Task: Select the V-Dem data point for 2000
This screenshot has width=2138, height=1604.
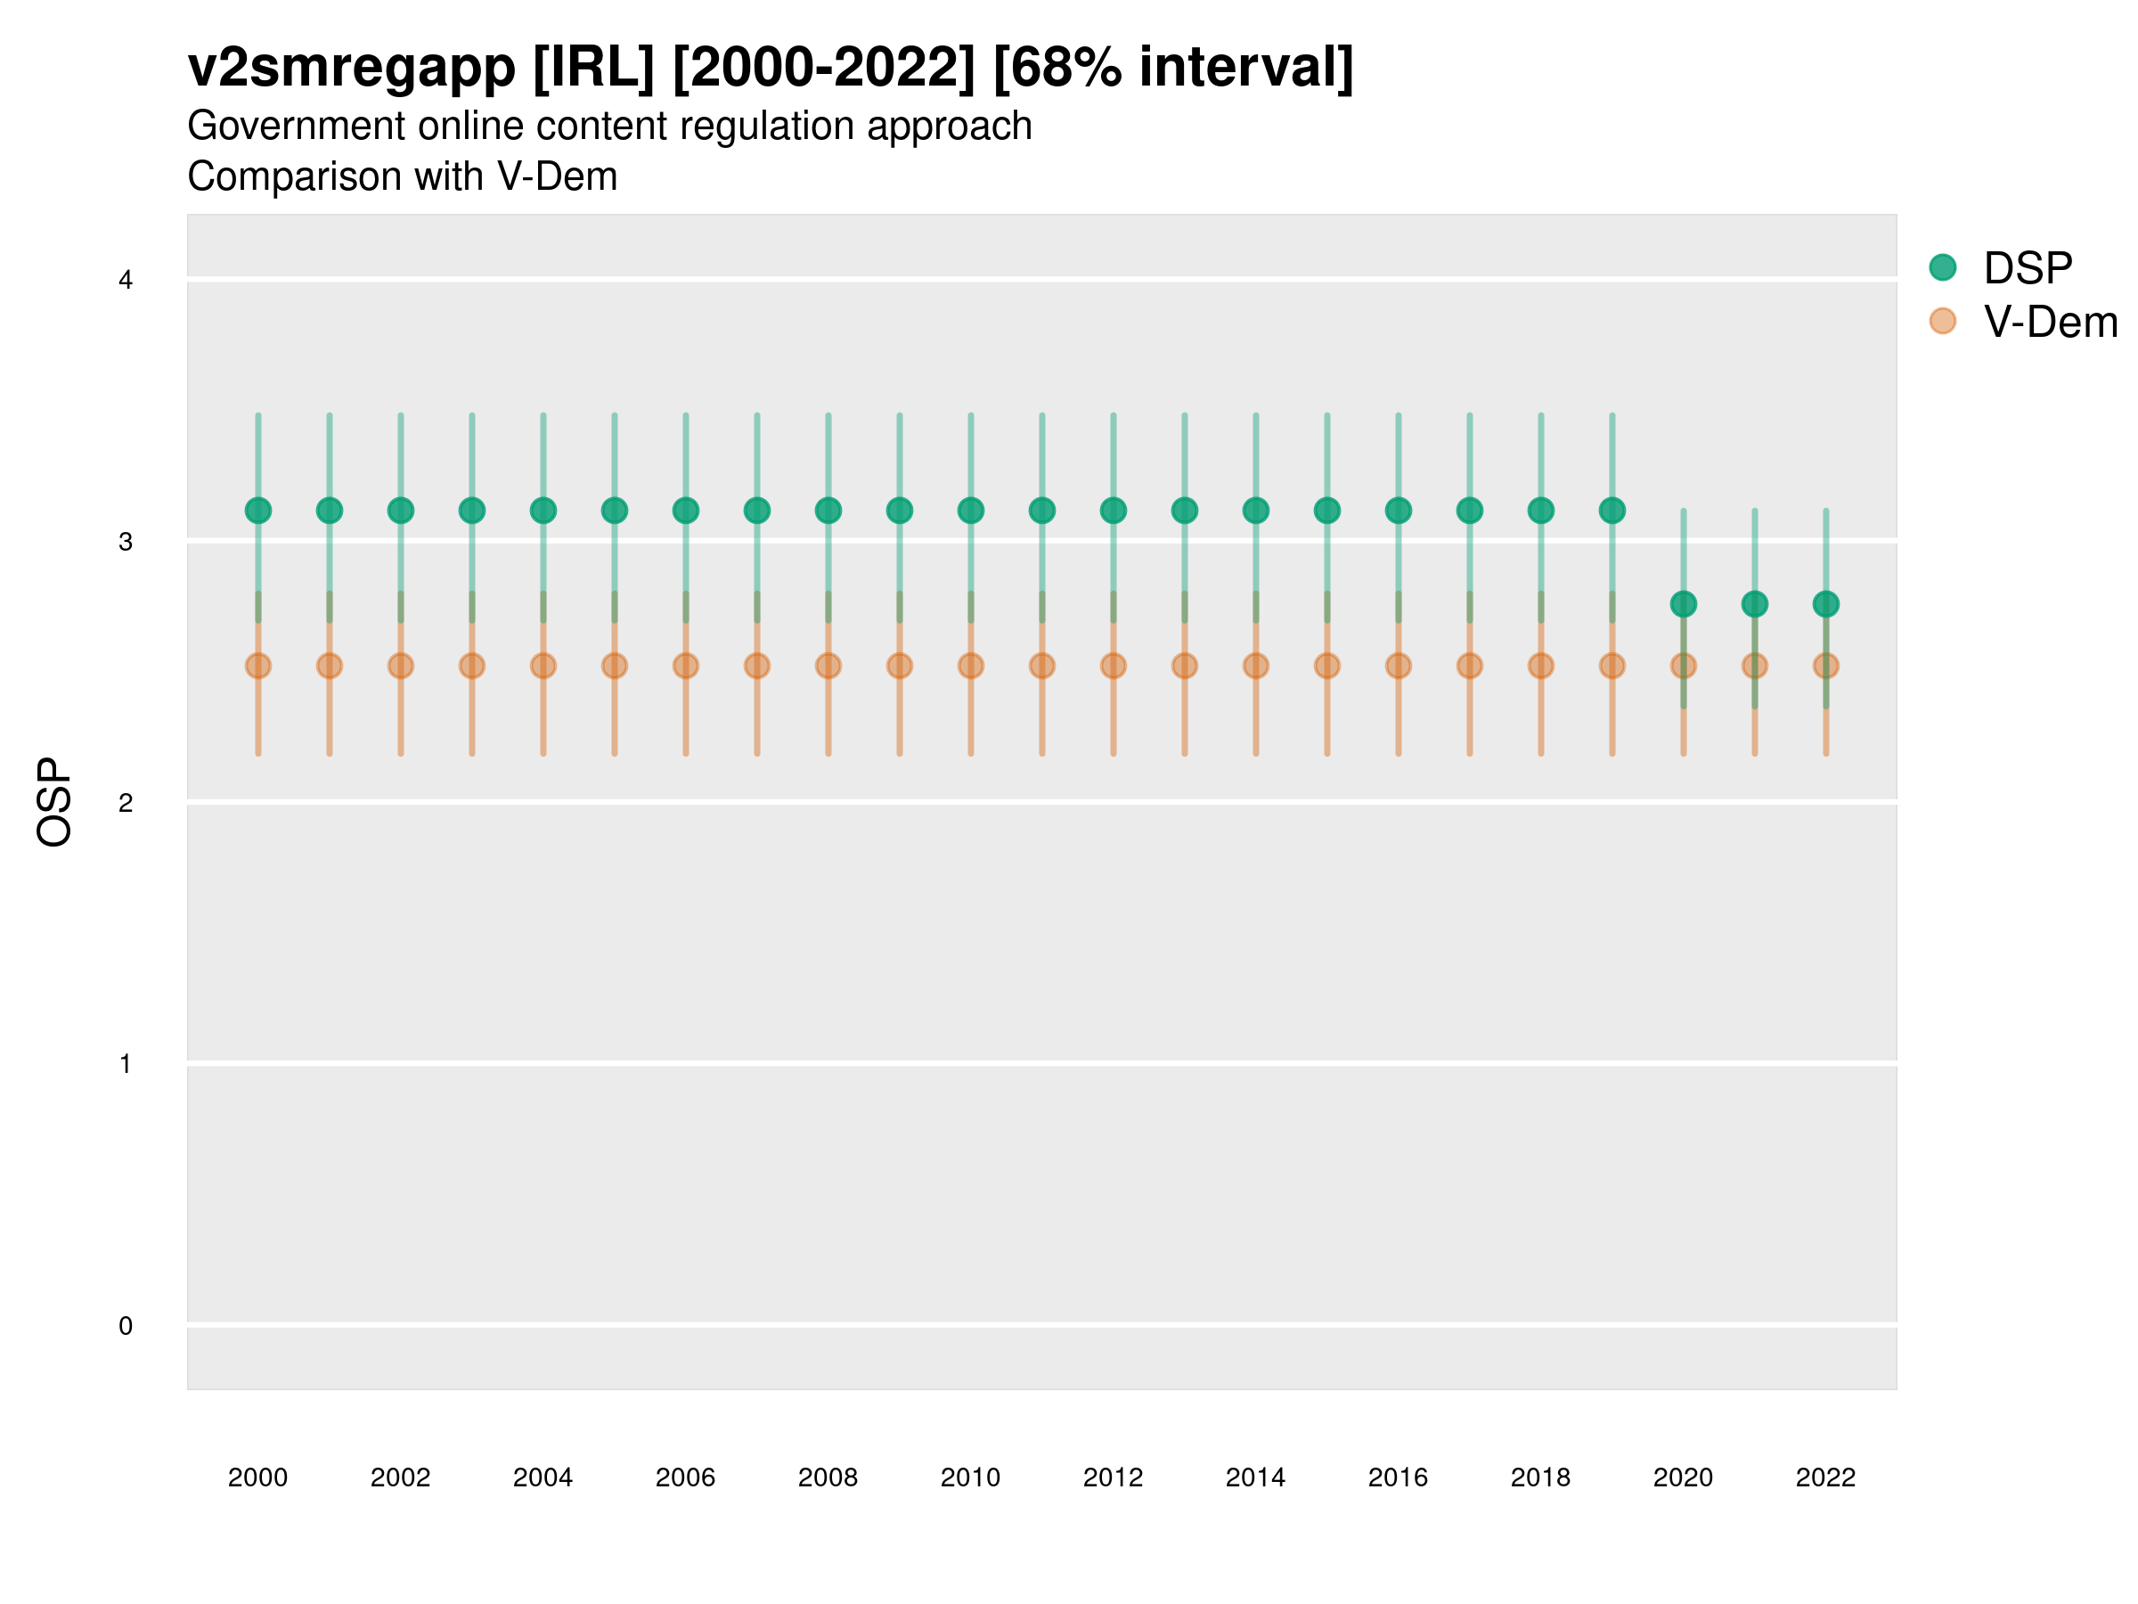Action: 258,667
